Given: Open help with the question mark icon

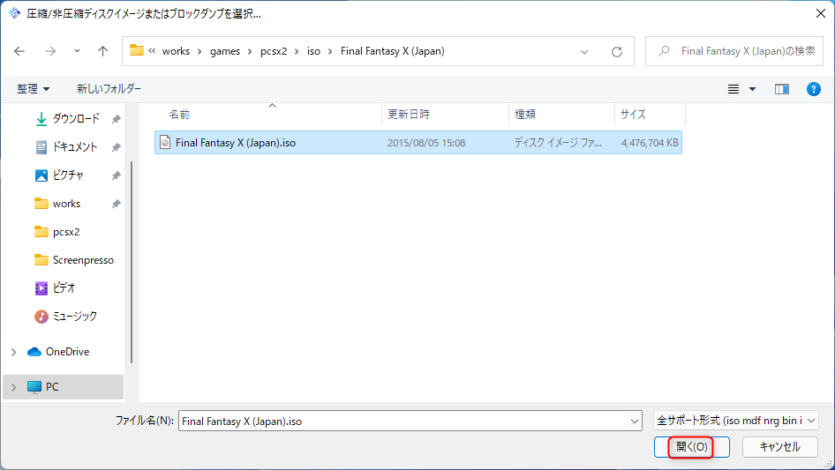Looking at the screenshot, I should (813, 89).
